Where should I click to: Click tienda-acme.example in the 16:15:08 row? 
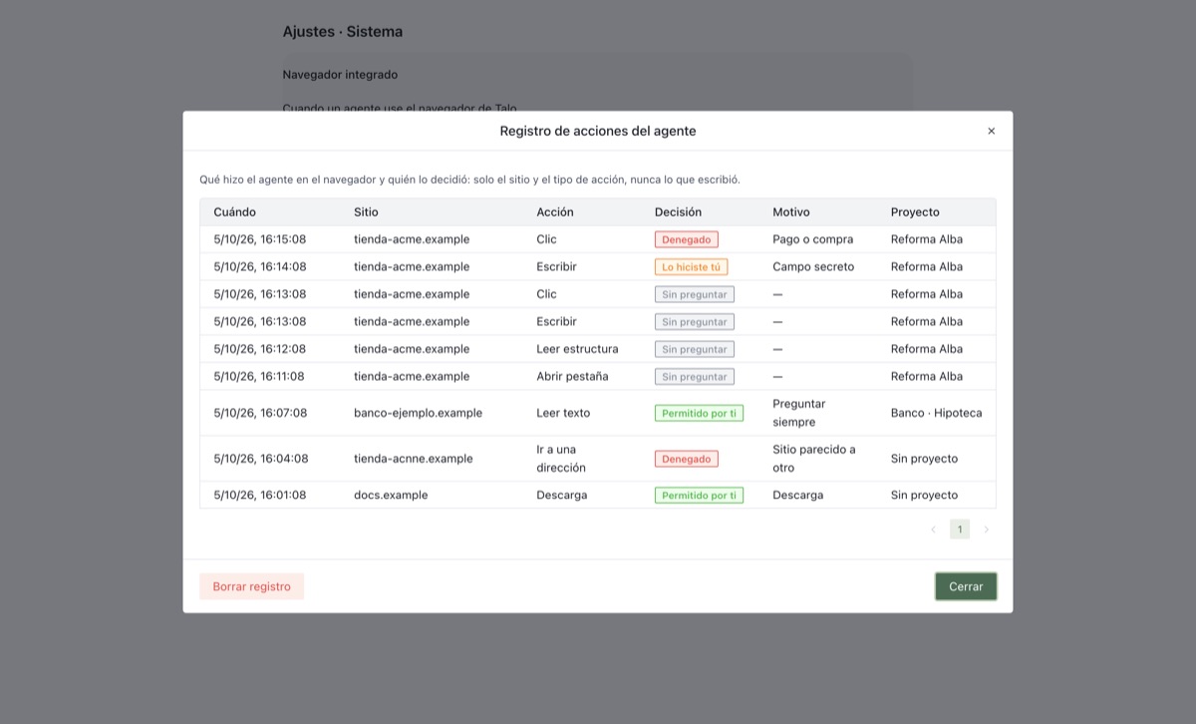(x=412, y=239)
